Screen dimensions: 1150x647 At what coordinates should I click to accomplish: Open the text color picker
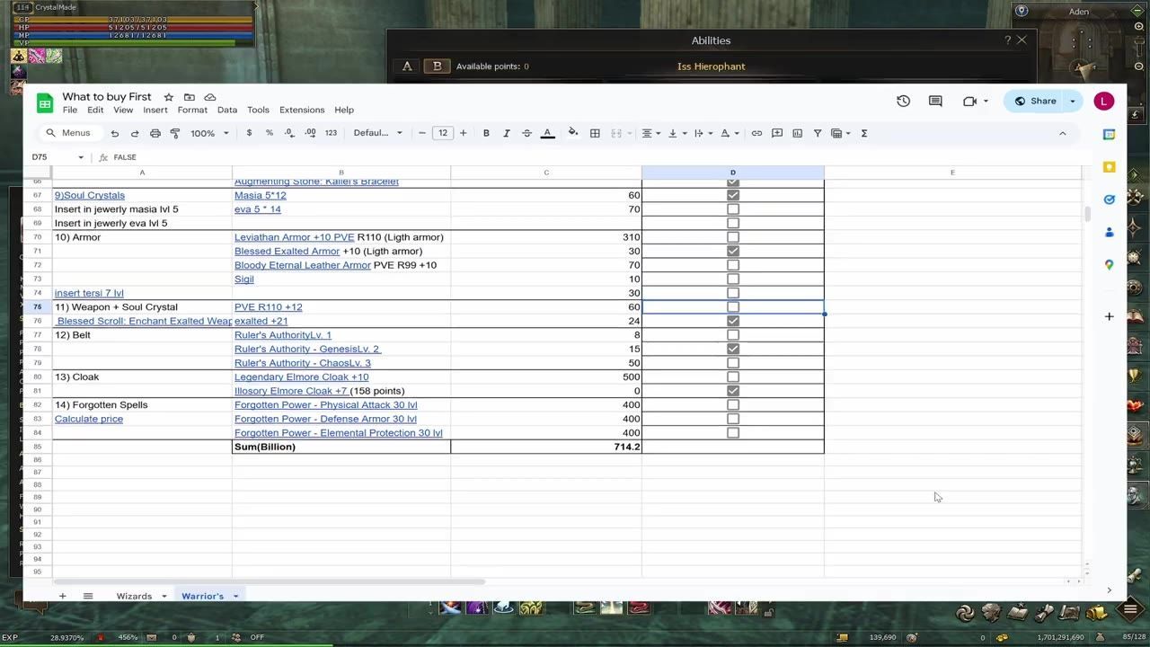pos(547,133)
